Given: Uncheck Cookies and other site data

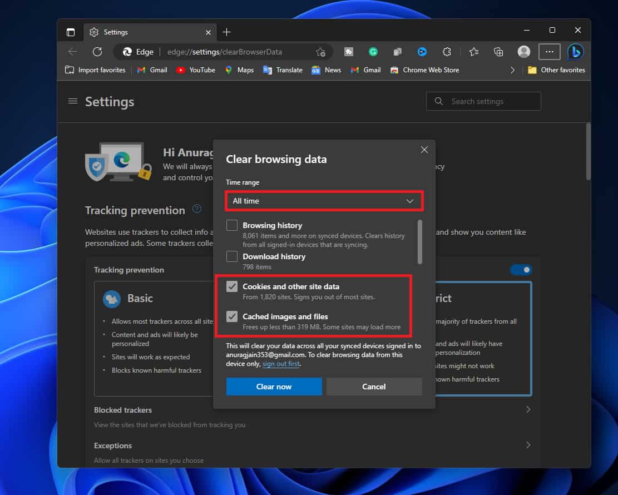Looking at the screenshot, I should coord(232,287).
